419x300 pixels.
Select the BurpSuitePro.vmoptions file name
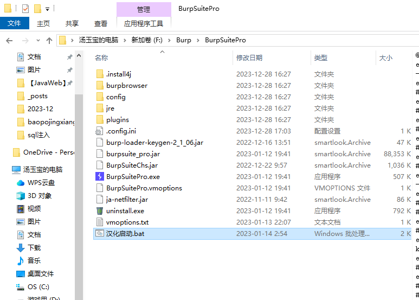click(x=144, y=188)
